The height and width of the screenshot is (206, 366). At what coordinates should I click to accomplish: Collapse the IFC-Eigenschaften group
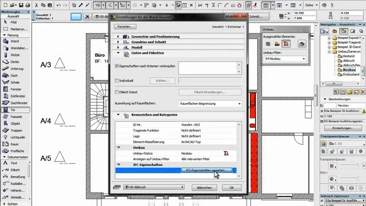118,165
